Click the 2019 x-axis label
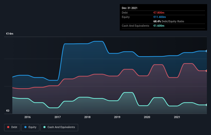This screenshot has height=135, width=211. [x=117, y=117]
